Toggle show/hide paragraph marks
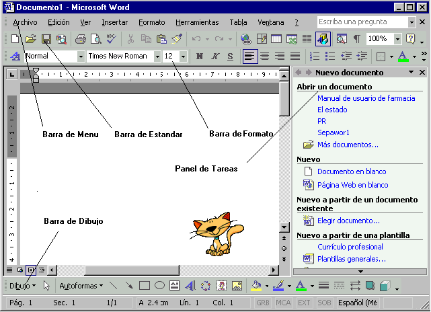Screen dimensions: 431x312 [x=356, y=39]
